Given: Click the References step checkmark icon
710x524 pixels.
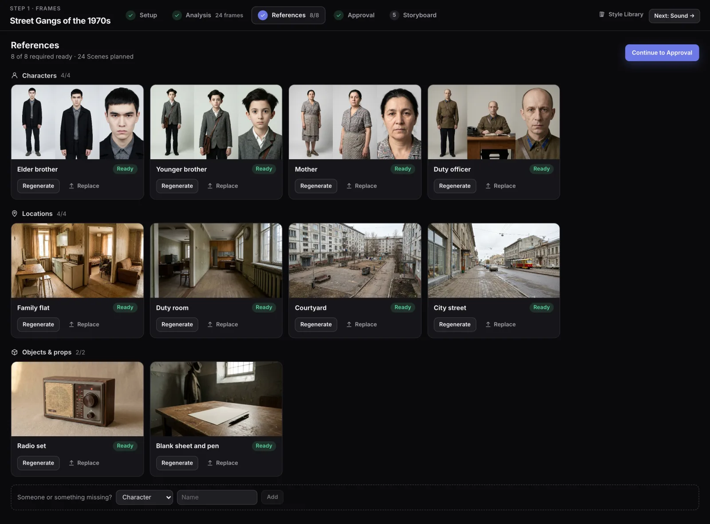Looking at the screenshot, I should coord(263,15).
